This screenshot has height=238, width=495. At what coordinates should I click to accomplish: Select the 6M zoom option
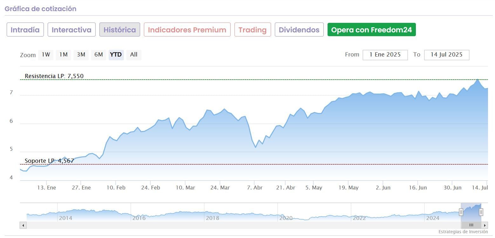[x=98, y=55]
